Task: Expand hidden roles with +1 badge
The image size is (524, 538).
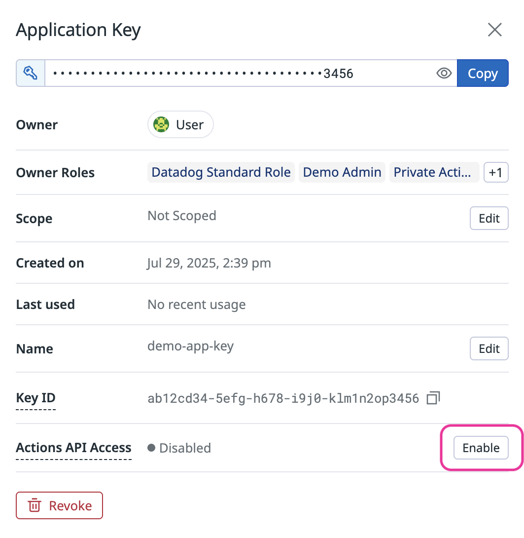Action: [x=496, y=172]
